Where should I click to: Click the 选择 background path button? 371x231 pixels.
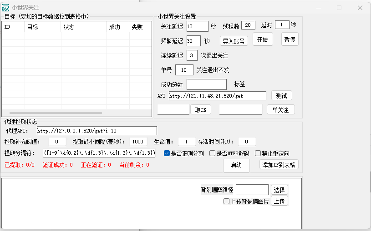pyautogui.click(x=280, y=190)
